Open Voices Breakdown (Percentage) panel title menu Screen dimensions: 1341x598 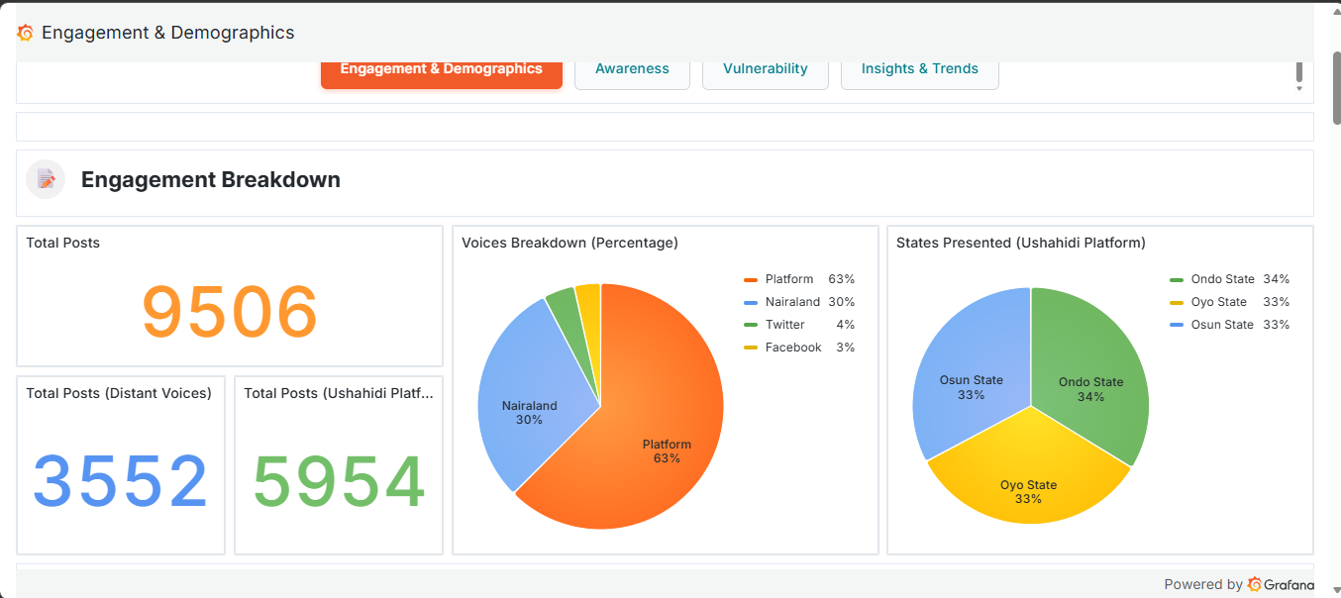click(569, 243)
